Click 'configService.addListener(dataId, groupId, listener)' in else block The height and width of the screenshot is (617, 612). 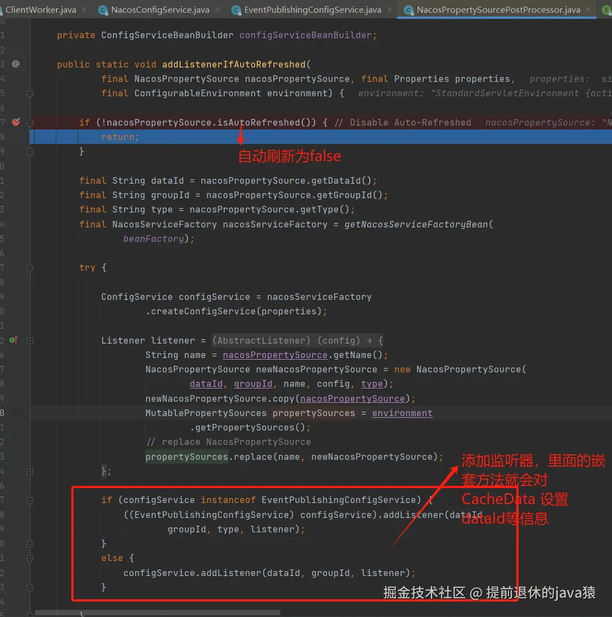266,573
